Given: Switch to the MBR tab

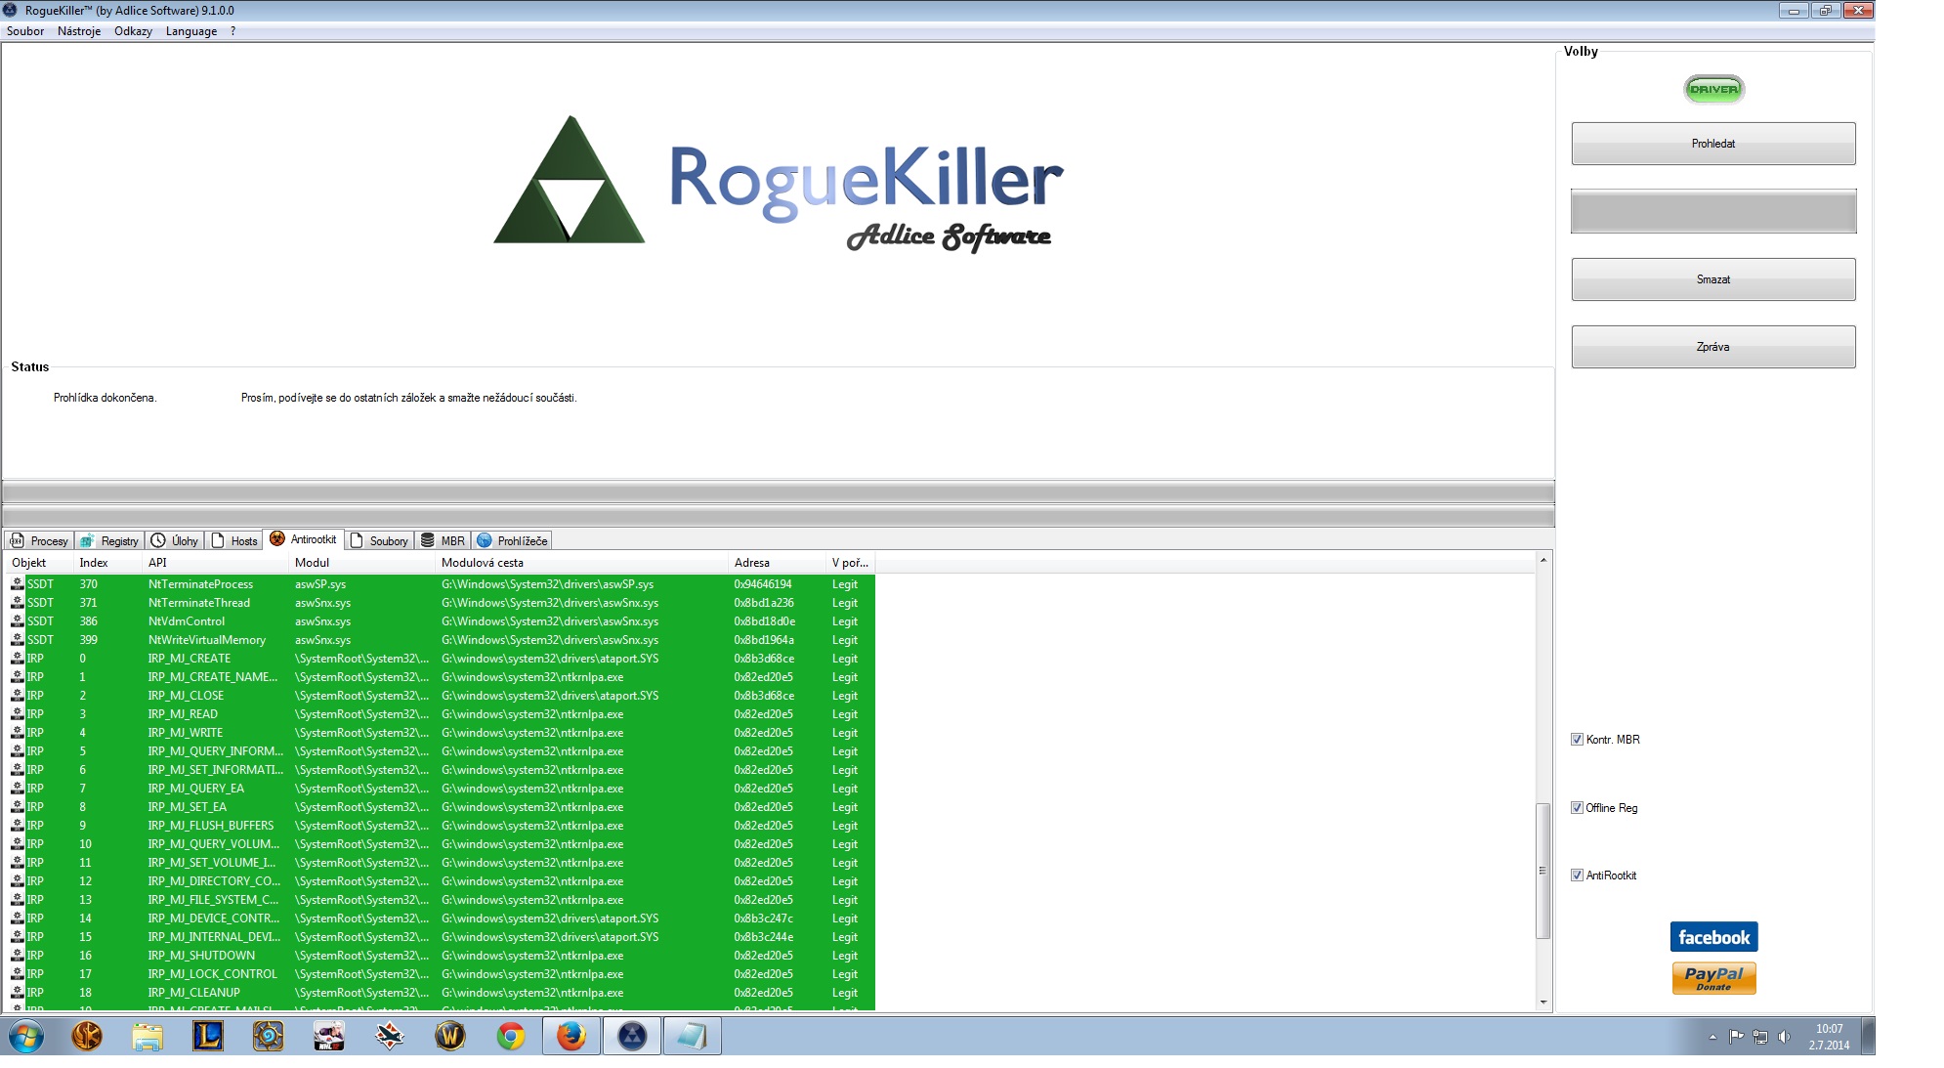Looking at the screenshot, I should point(444,540).
